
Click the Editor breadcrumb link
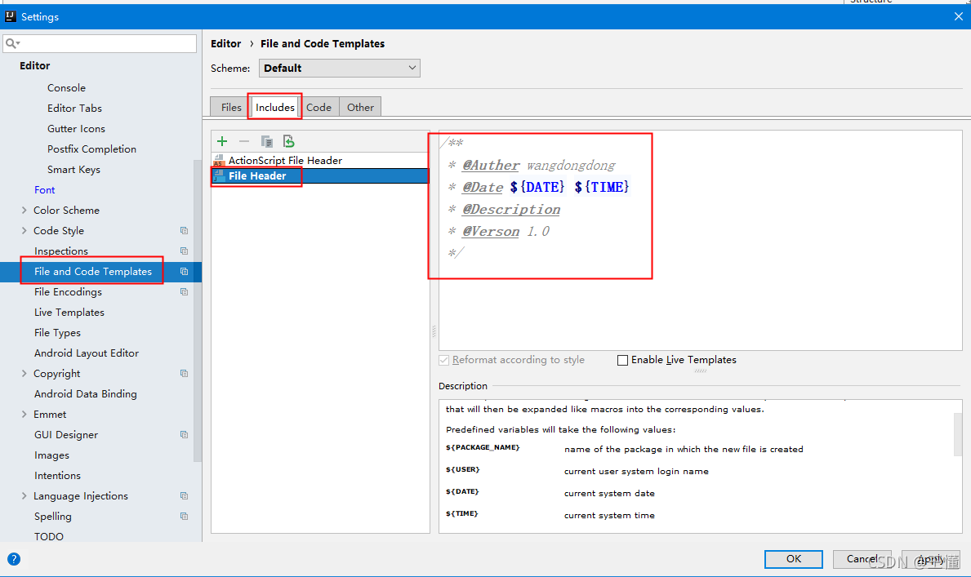click(225, 43)
